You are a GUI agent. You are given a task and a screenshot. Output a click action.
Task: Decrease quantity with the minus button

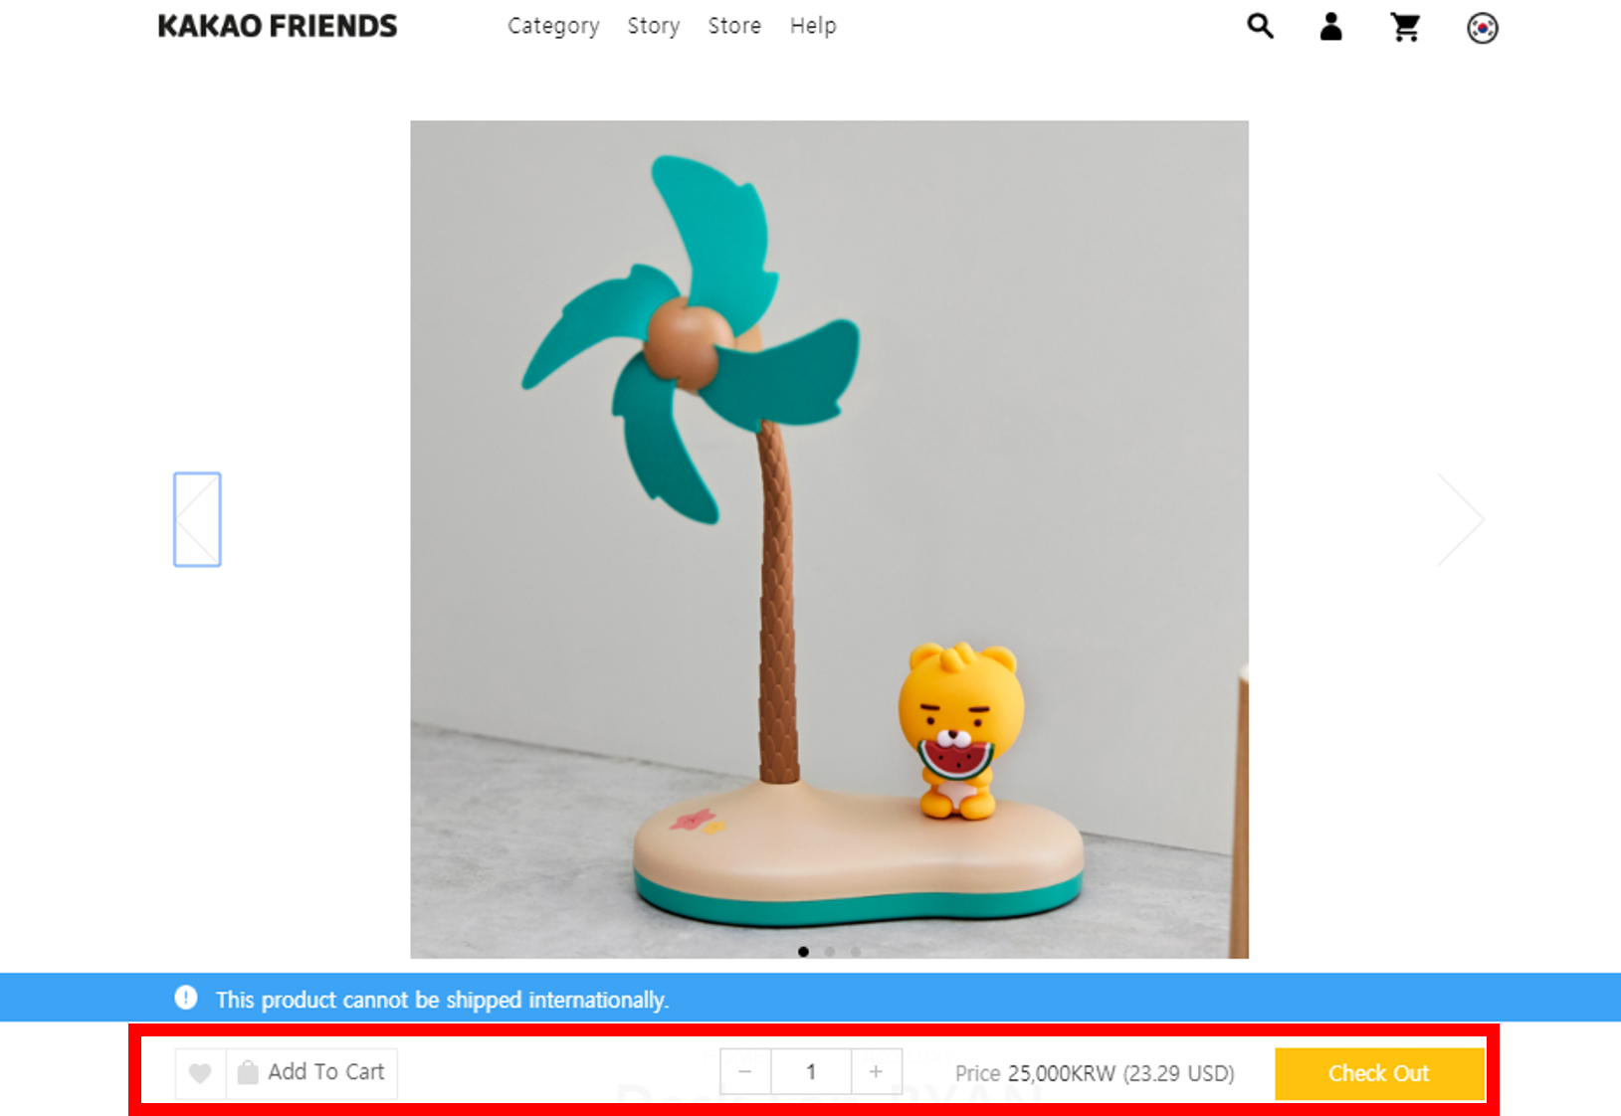coord(745,1072)
